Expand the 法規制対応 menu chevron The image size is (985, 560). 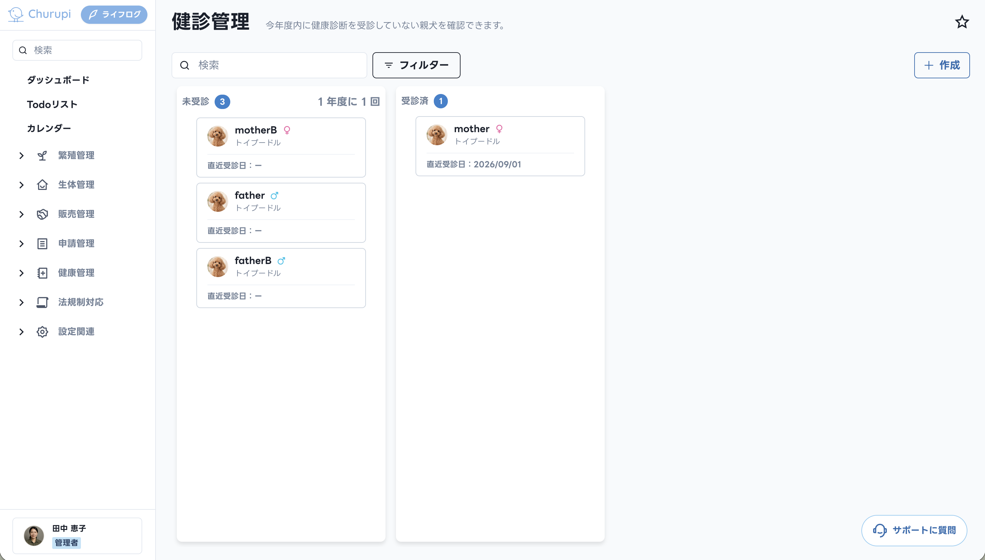[x=22, y=302]
